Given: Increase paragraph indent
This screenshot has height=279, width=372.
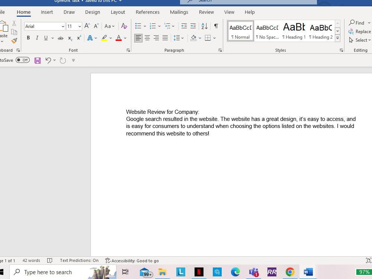Looking at the screenshot, I should [193, 26].
